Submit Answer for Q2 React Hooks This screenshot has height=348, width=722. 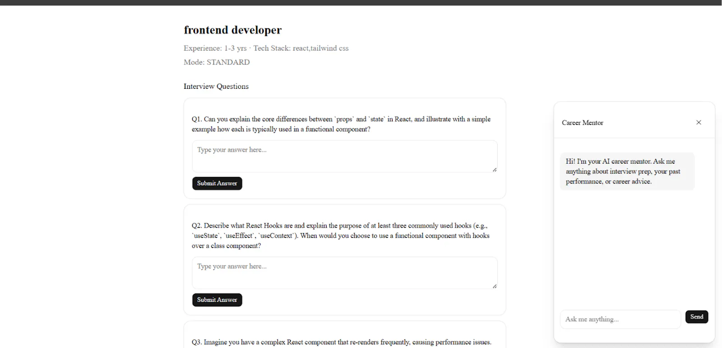pyautogui.click(x=217, y=300)
